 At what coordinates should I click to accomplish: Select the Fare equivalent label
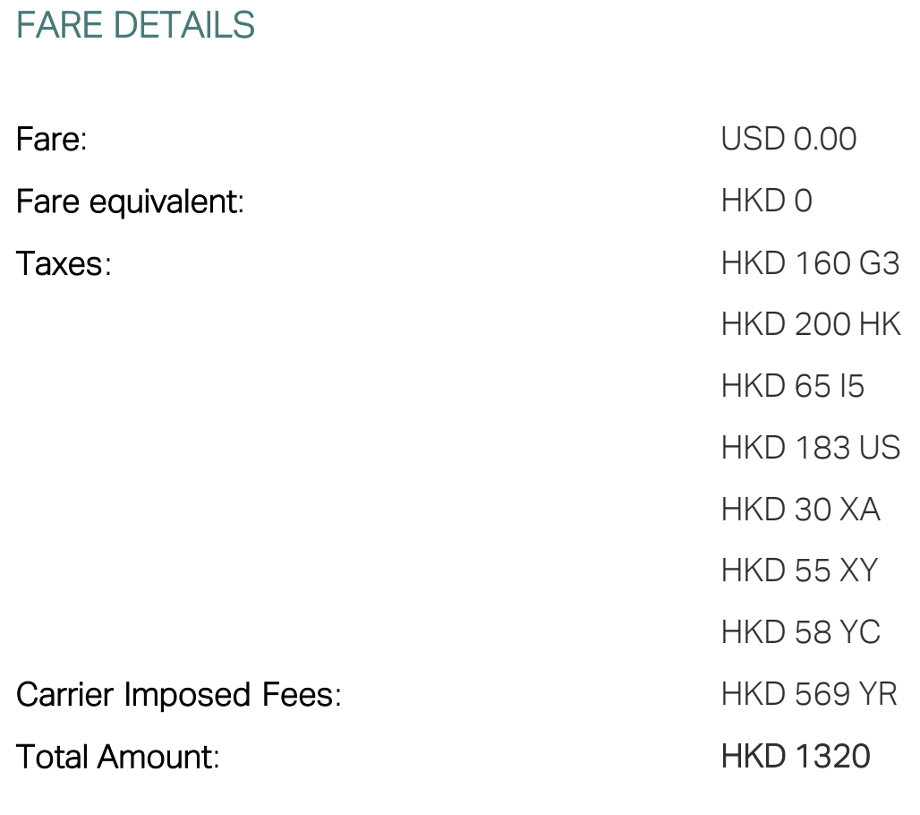[130, 202]
